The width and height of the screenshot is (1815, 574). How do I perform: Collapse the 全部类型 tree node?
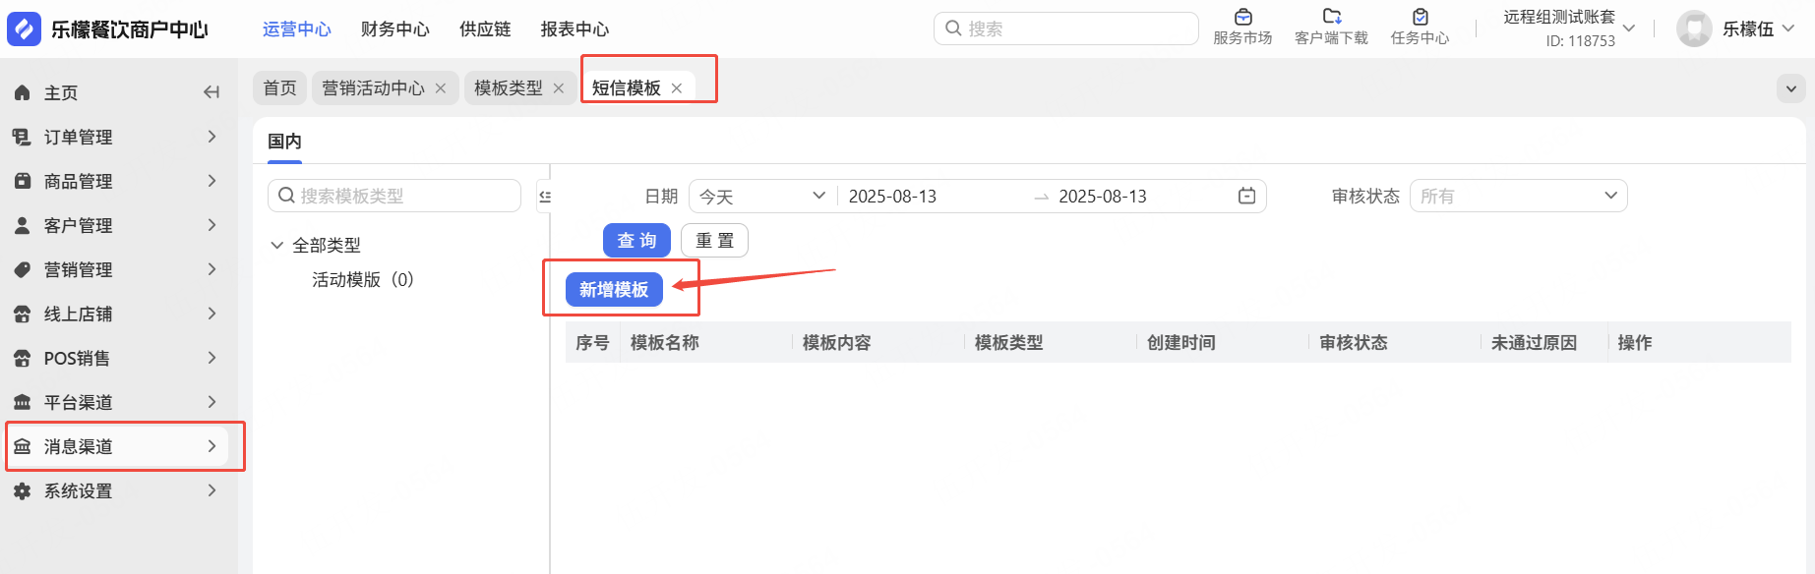(277, 245)
